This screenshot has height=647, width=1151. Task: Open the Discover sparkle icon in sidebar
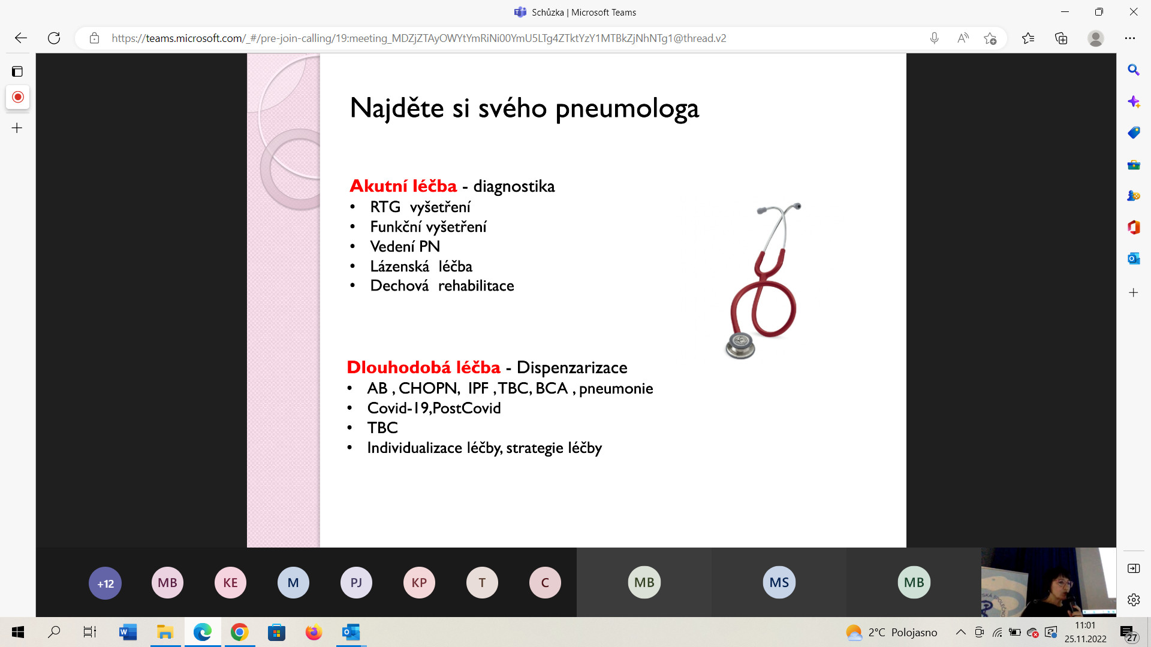[x=1134, y=101]
